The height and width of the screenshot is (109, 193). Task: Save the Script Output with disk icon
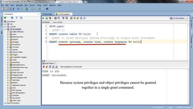click(x=50, y=67)
